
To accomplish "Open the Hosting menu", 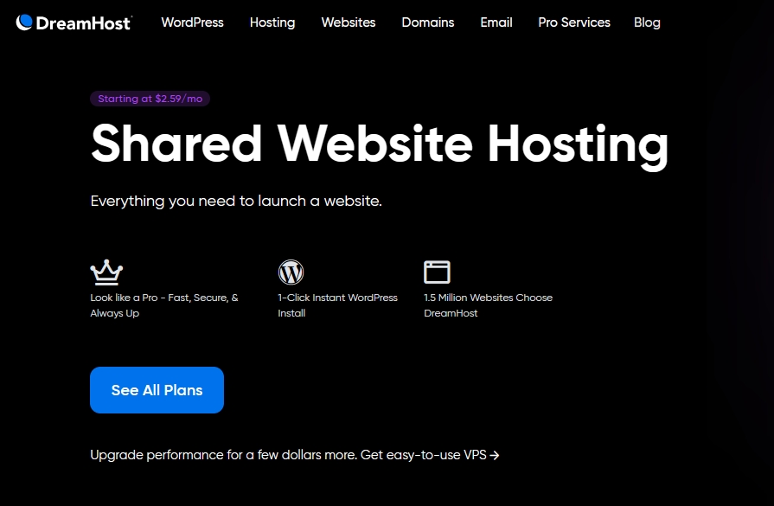I will click(x=272, y=22).
